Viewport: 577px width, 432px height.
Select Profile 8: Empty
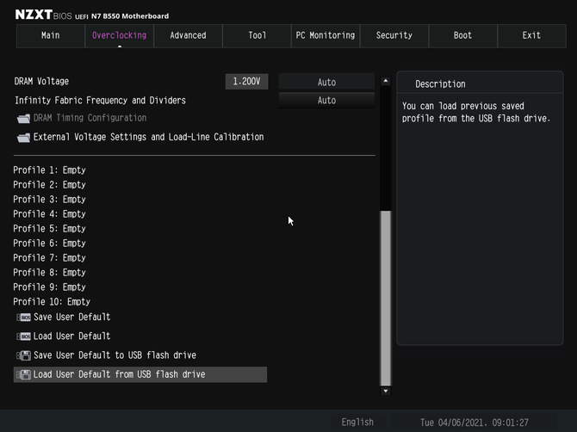49,273
